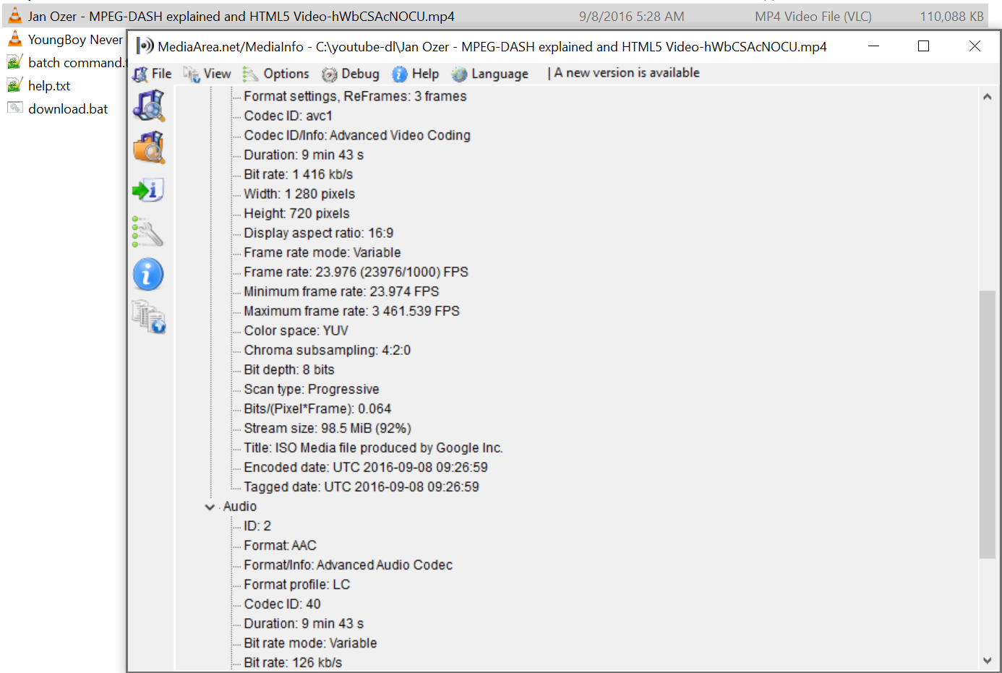The image size is (1002, 673).
Task: Click the documents/update sidebar icon
Action: pos(149,317)
